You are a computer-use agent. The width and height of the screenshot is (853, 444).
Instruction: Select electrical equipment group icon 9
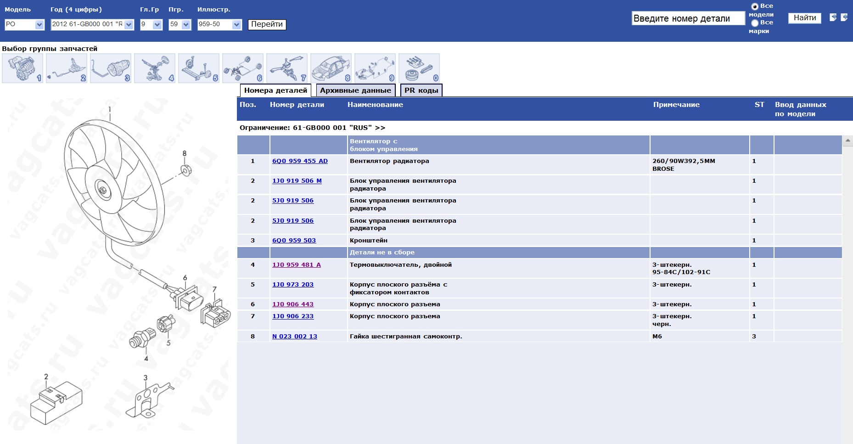click(x=375, y=68)
